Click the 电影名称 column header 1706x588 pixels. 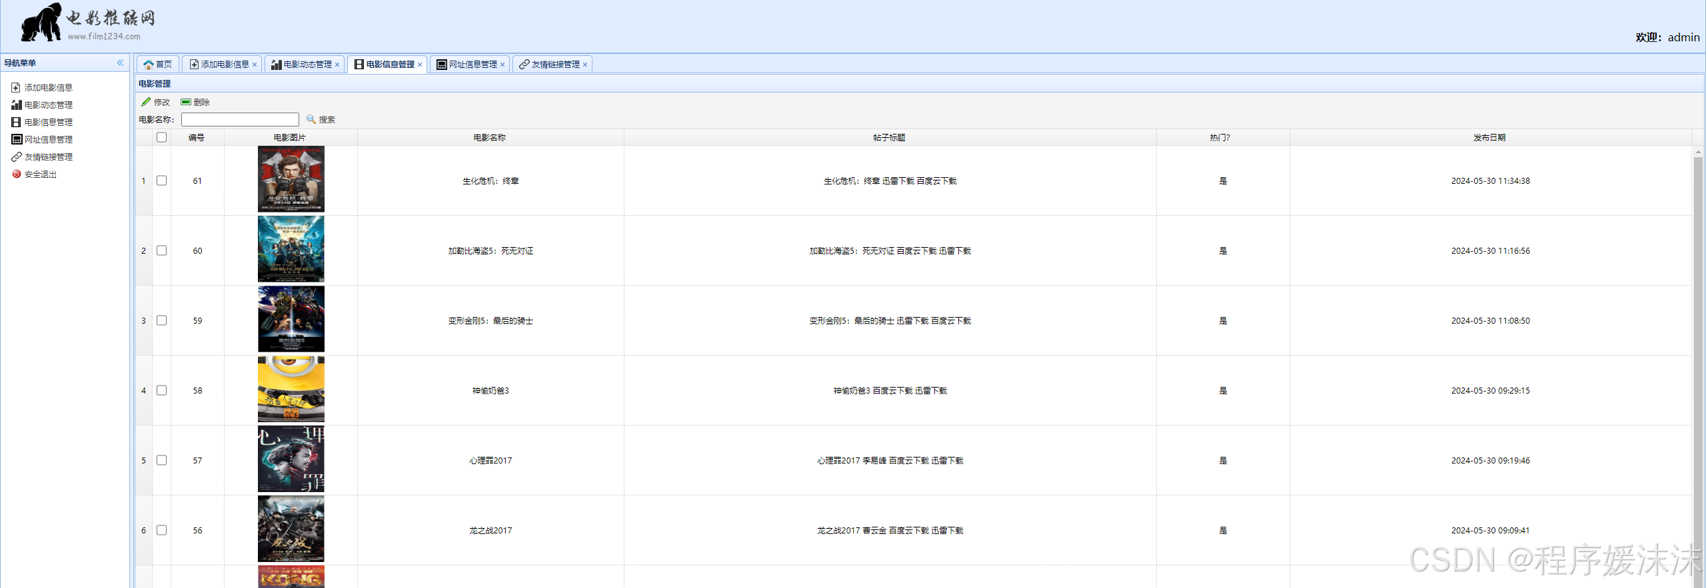[490, 138]
